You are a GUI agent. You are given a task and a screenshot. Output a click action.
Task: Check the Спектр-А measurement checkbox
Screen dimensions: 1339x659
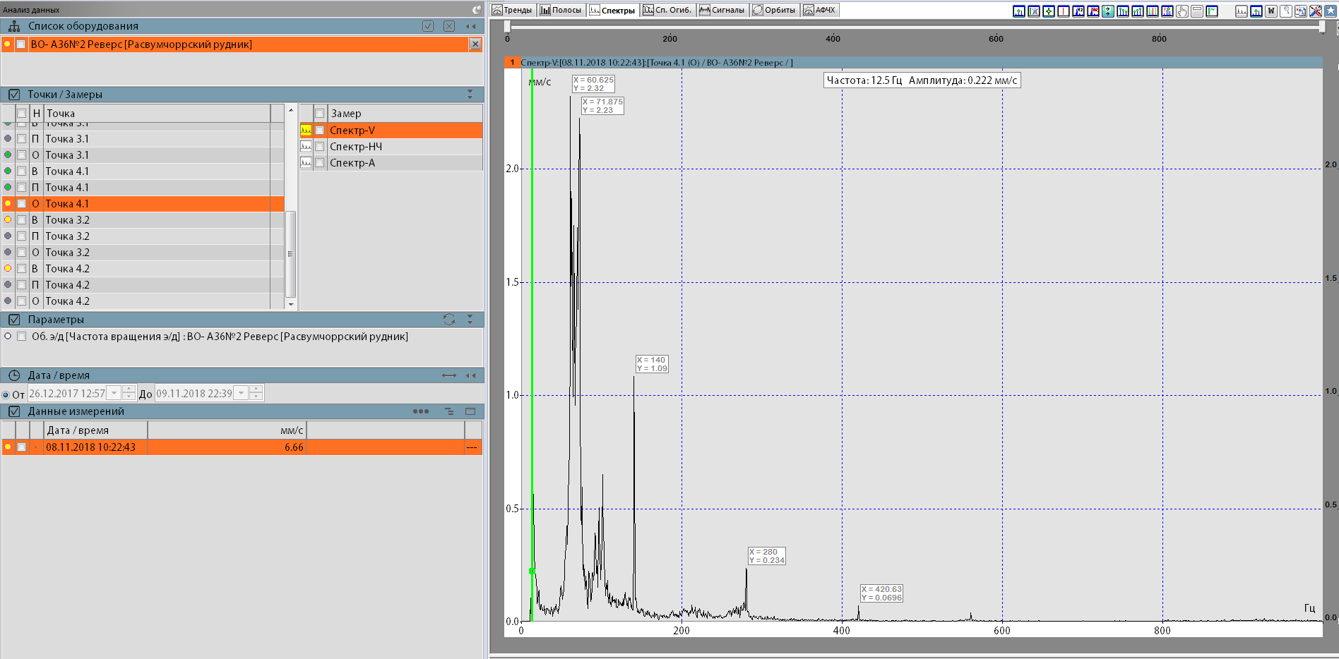click(x=320, y=163)
